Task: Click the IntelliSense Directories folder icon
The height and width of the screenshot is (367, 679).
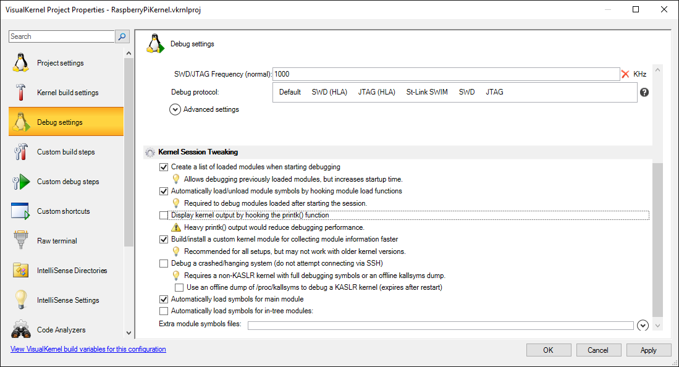Action: pos(20,271)
